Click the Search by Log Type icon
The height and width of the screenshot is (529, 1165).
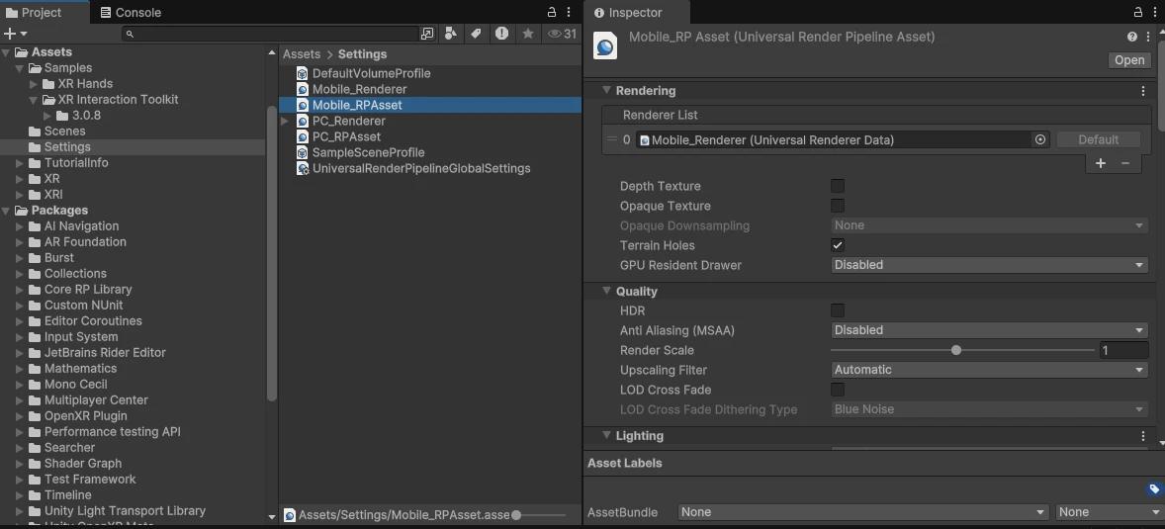tap(501, 34)
